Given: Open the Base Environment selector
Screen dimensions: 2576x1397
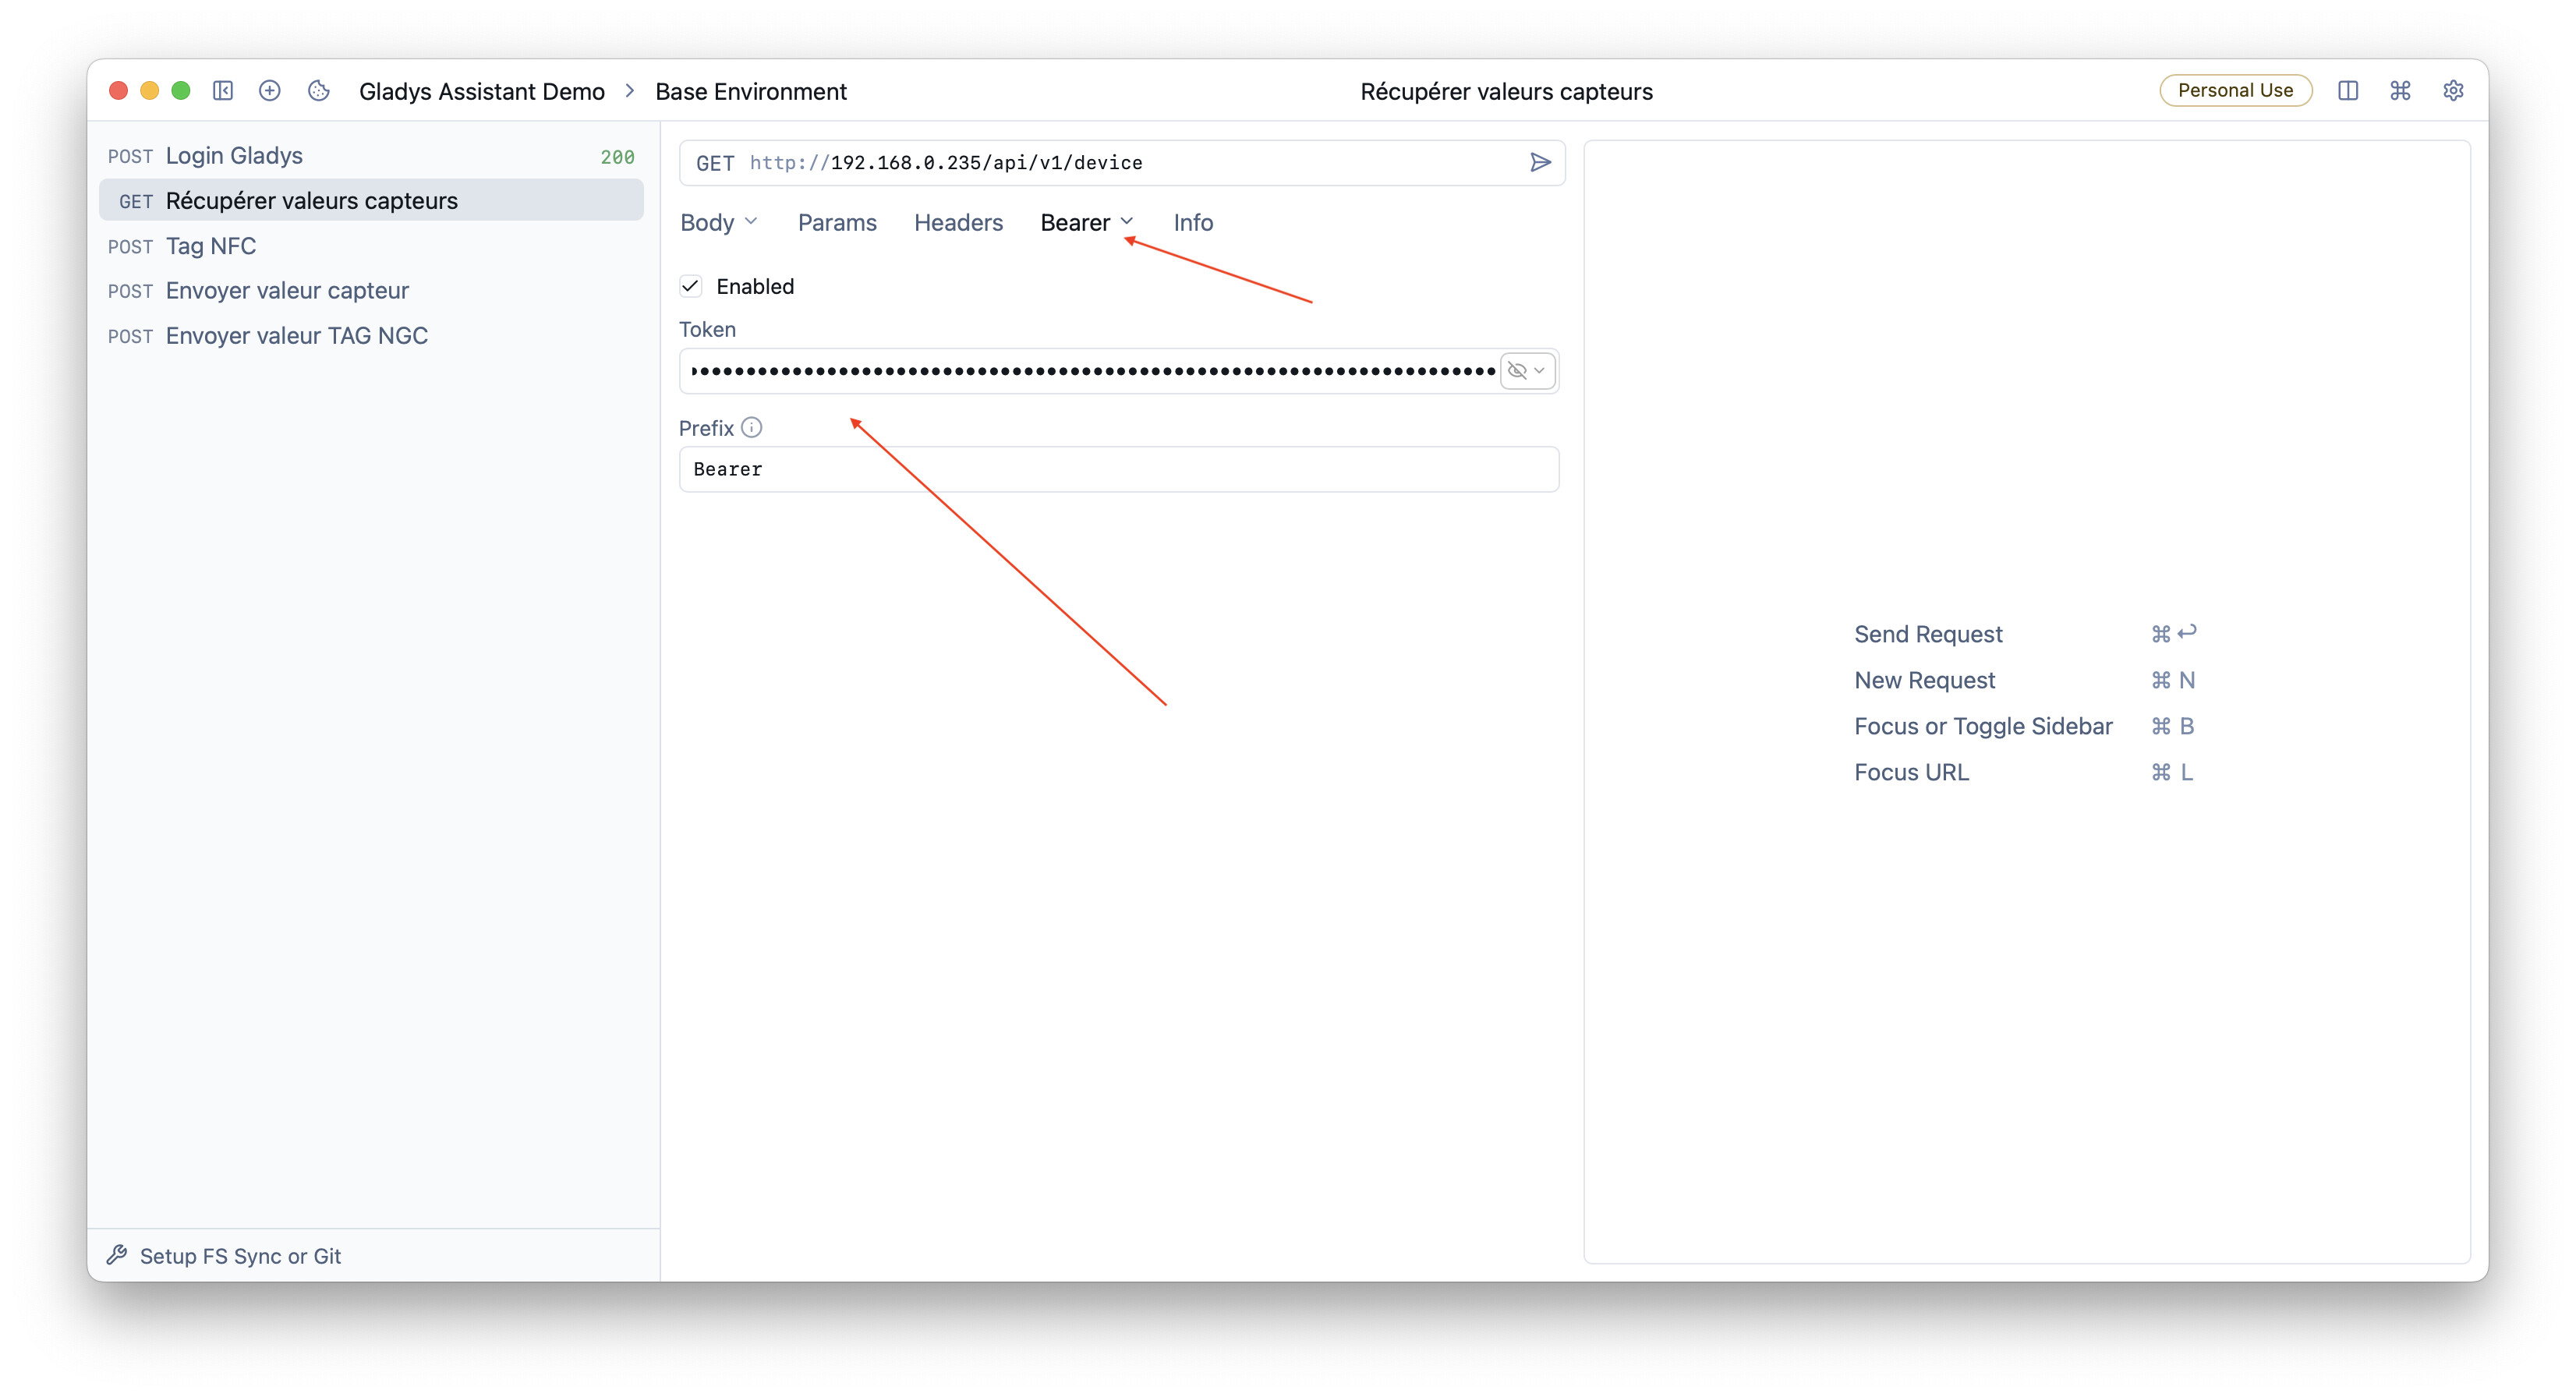Looking at the screenshot, I should coord(750,91).
